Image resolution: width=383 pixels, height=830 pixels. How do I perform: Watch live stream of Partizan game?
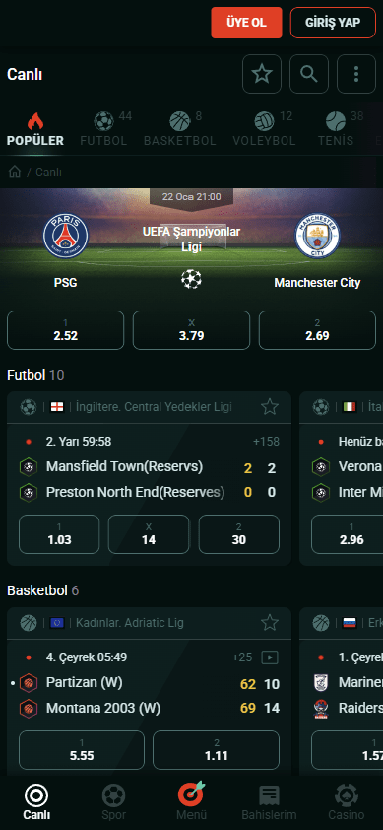pos(270,657)
